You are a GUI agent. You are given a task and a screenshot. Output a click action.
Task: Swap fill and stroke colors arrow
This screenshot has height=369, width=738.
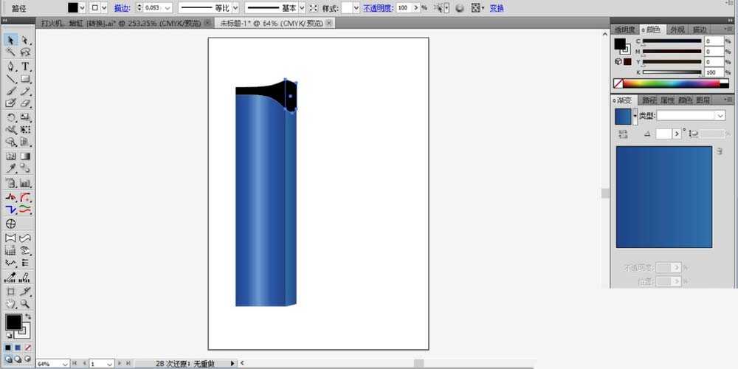click(28, 317)
